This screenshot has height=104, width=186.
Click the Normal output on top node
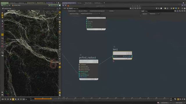[x=87, y=27]
